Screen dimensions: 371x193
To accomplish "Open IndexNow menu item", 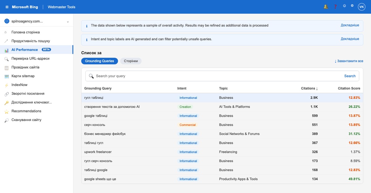I will (x=36, y=85).
